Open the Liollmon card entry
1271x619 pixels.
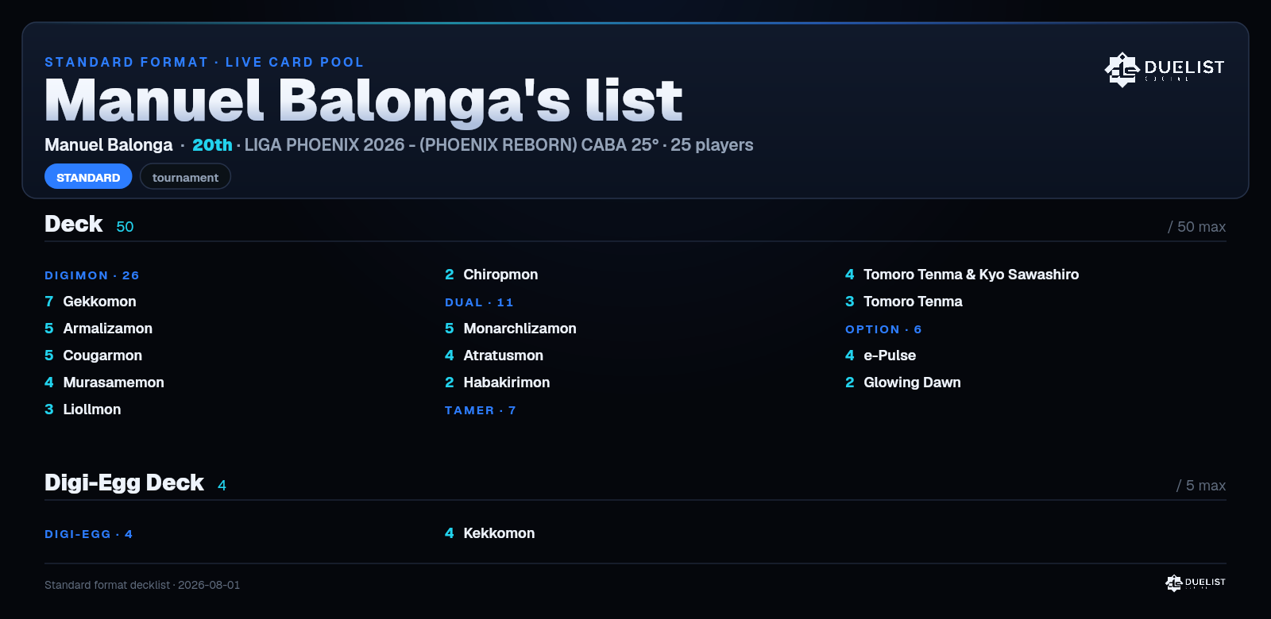(83, 409)
